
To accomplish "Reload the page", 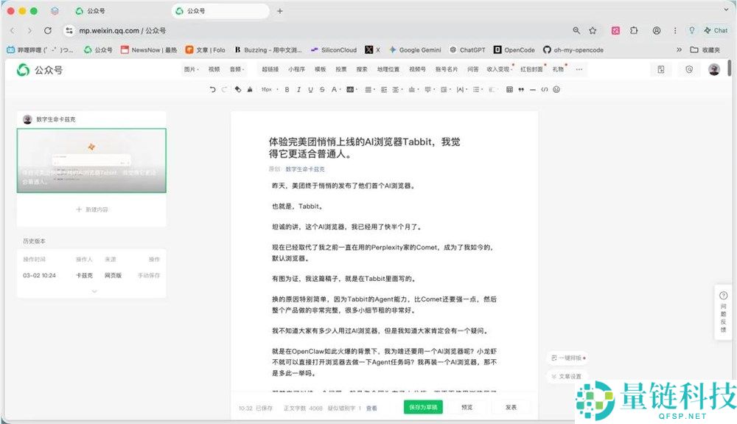I will [x=47, y=30].
